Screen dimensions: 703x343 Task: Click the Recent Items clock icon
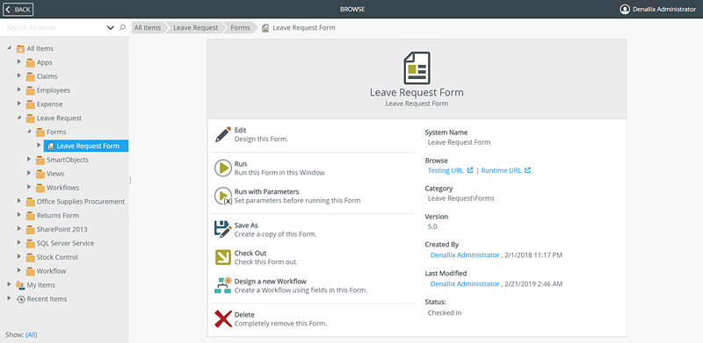[20, 299]
